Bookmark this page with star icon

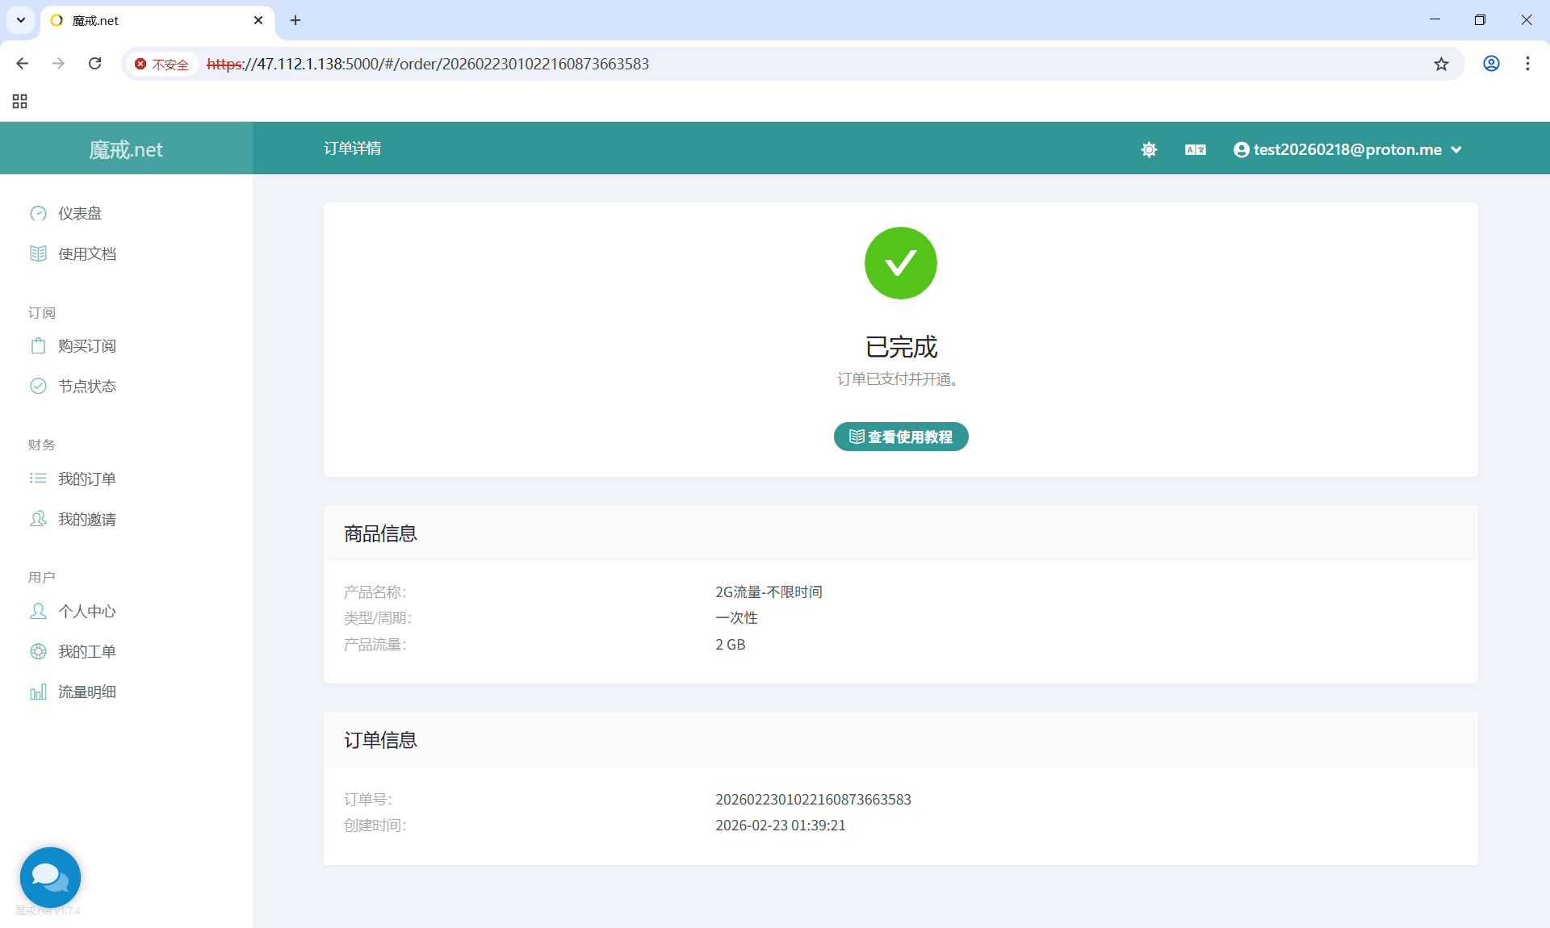(1441, 64)
